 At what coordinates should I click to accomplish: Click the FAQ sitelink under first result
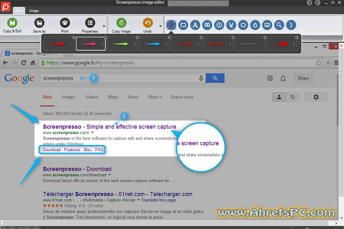[99, 150]
